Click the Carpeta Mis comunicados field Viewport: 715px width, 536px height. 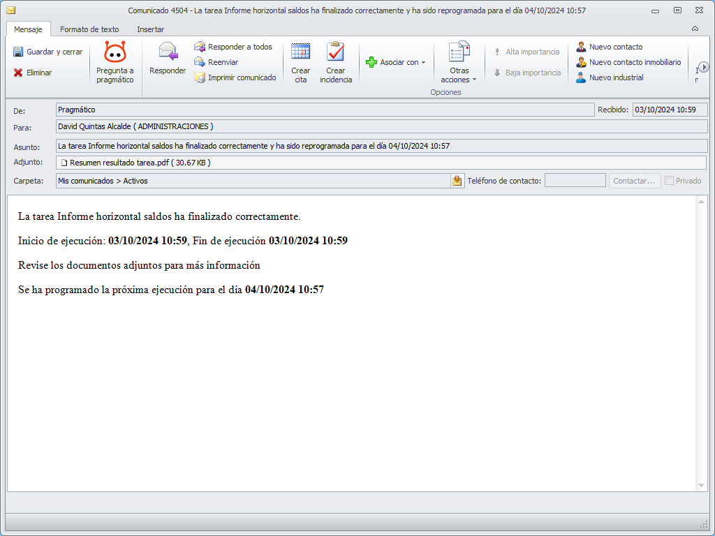pos(253,181)
